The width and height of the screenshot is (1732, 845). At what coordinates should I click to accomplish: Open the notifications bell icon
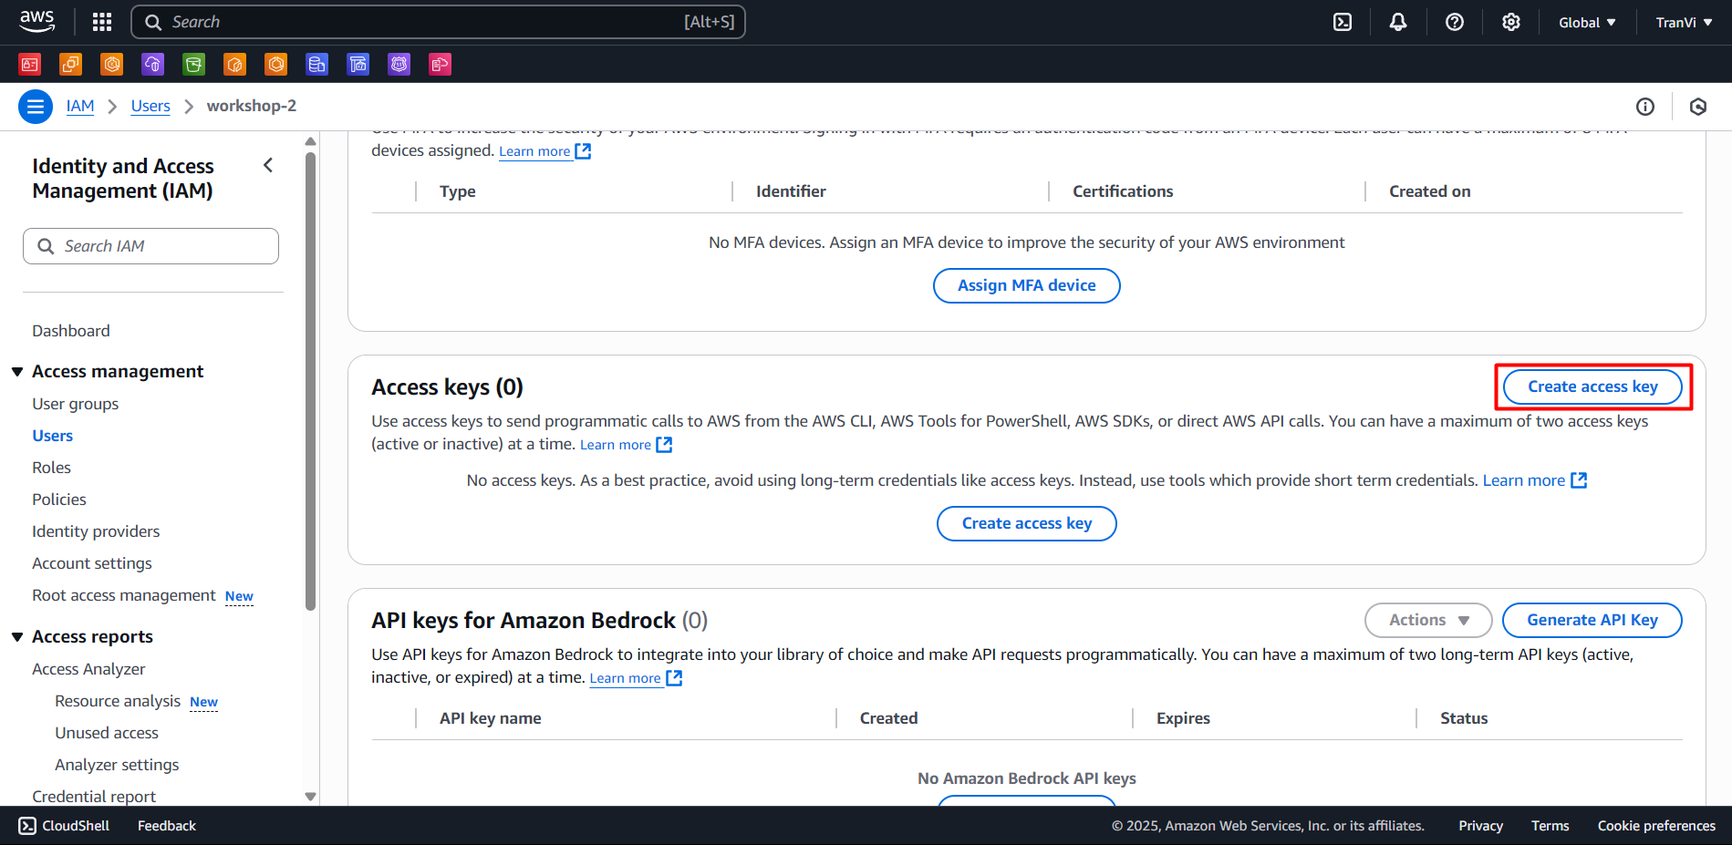coord(1398,21)
